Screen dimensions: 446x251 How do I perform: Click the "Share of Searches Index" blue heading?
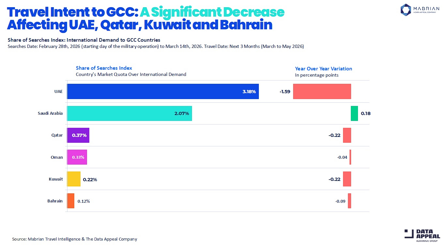(x=104, y=68)
